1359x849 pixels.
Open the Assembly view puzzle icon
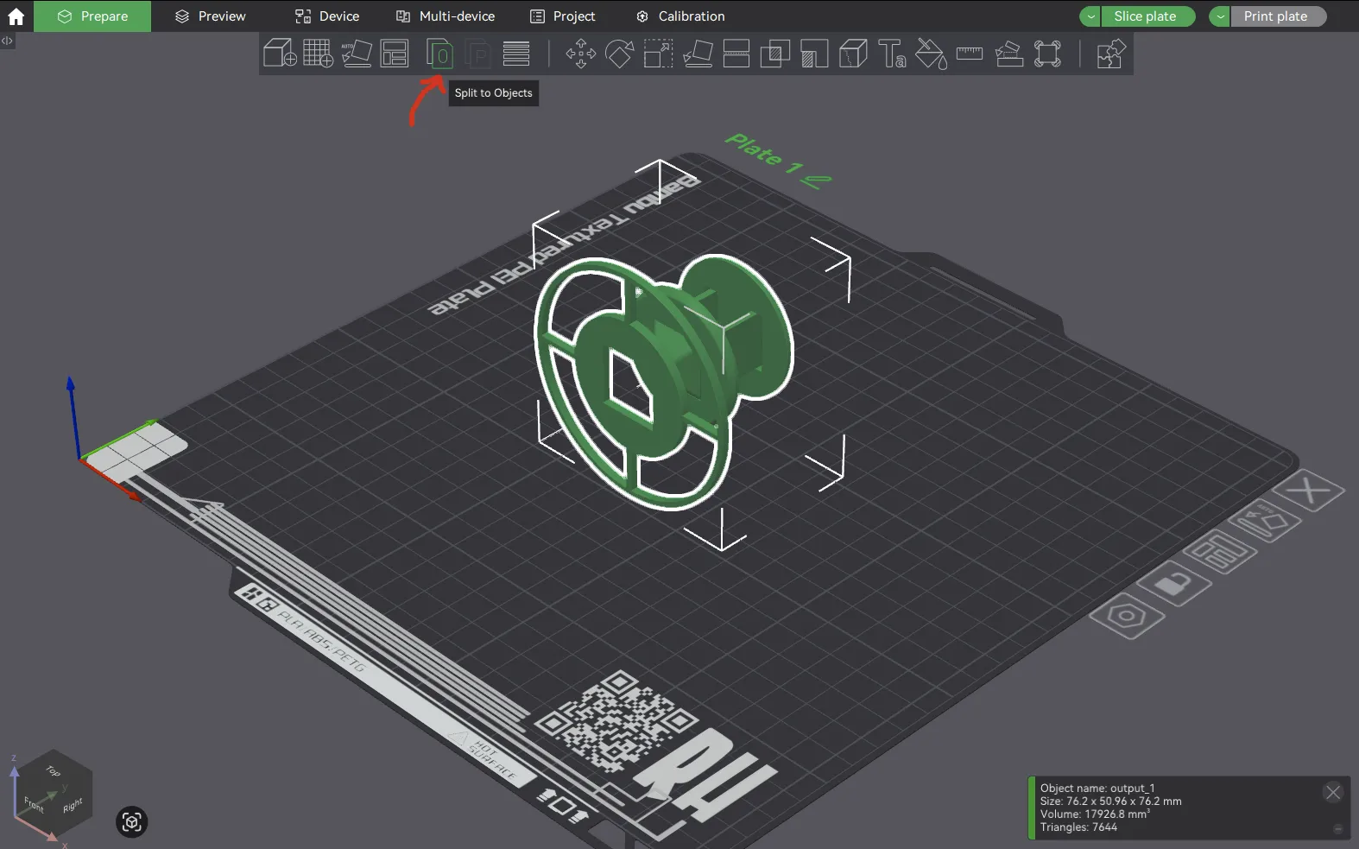(x=1110, y=54)
